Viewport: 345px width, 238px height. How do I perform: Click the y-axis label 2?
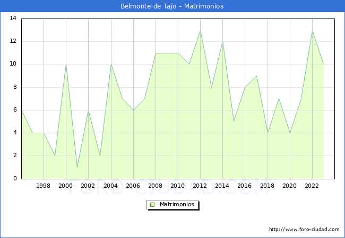click(x=15, y=155)
